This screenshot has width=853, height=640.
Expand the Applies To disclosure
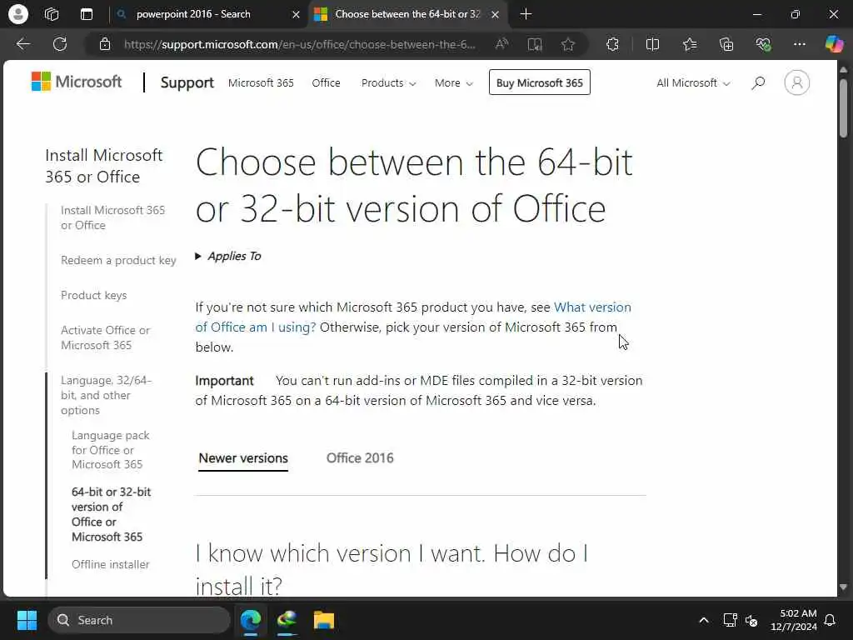pos(228,256)
